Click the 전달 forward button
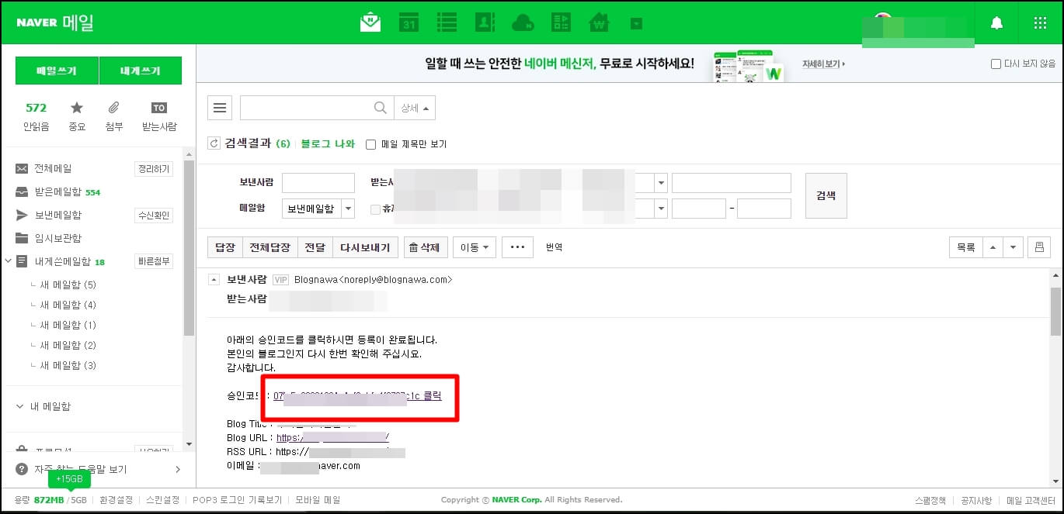This screenshot has height=514, width=1064. point(315,247)
